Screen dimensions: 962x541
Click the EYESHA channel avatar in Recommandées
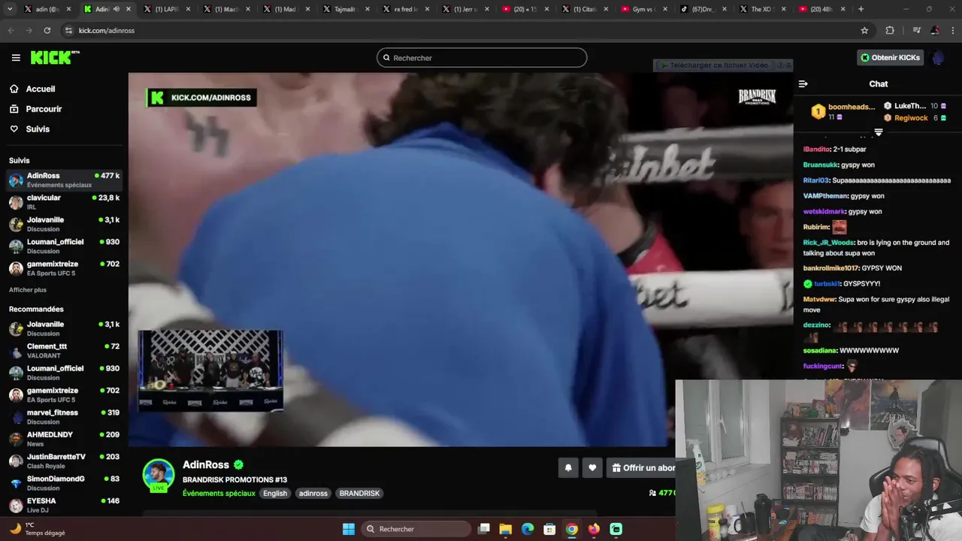[x=16, y=506]
